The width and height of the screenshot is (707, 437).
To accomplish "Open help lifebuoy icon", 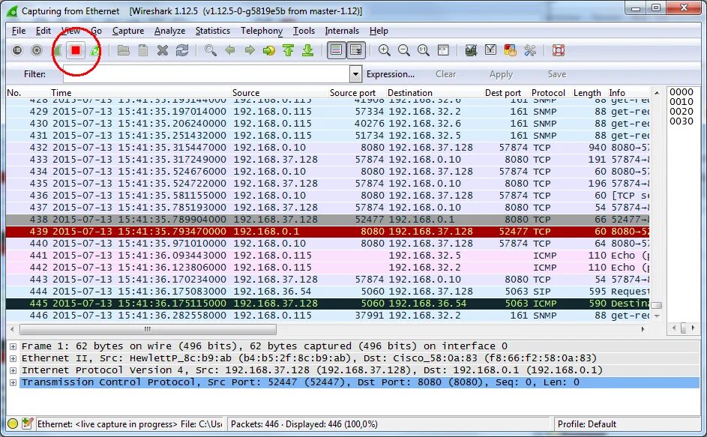I will coord(559,50).
